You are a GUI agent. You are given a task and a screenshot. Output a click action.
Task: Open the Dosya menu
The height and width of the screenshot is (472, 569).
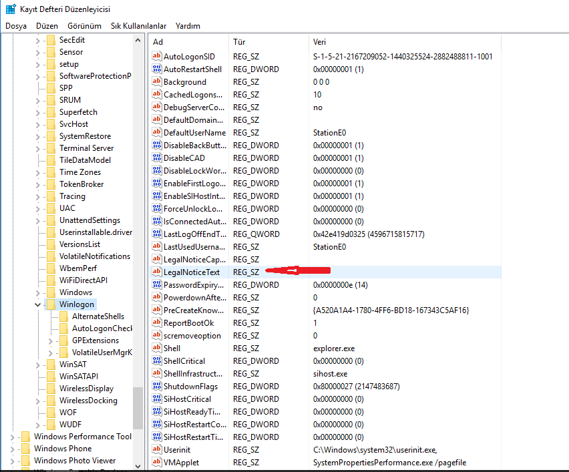[16, 26]
